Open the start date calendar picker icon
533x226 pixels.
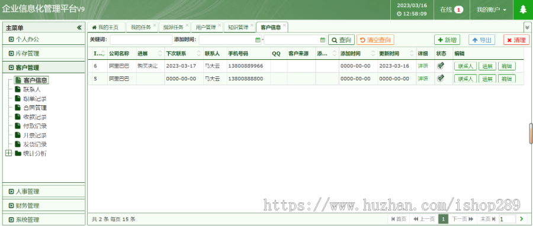(258, 40)
